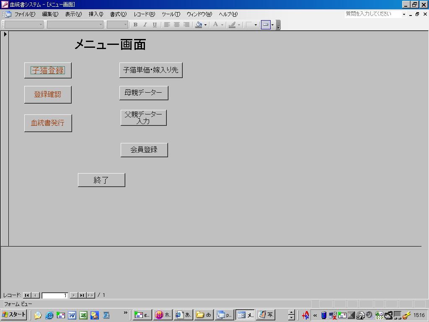The height and width of the screenshot is (322, 429).
Task: Align text right in toolbar
Action: pos(186,25)
